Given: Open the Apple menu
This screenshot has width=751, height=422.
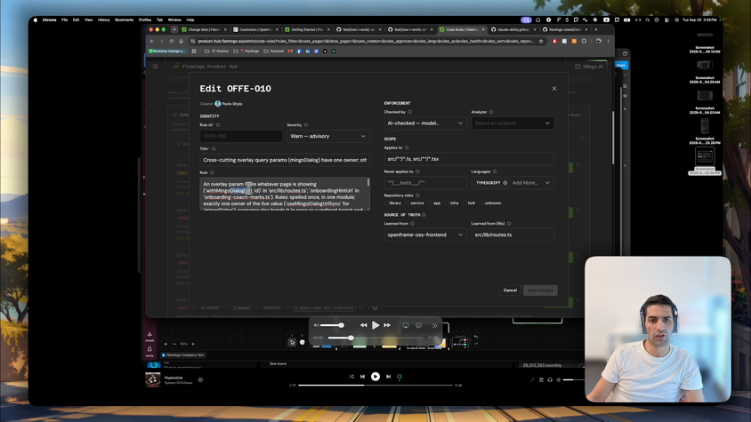Looking at the screenshot, I should coord(36,20).
